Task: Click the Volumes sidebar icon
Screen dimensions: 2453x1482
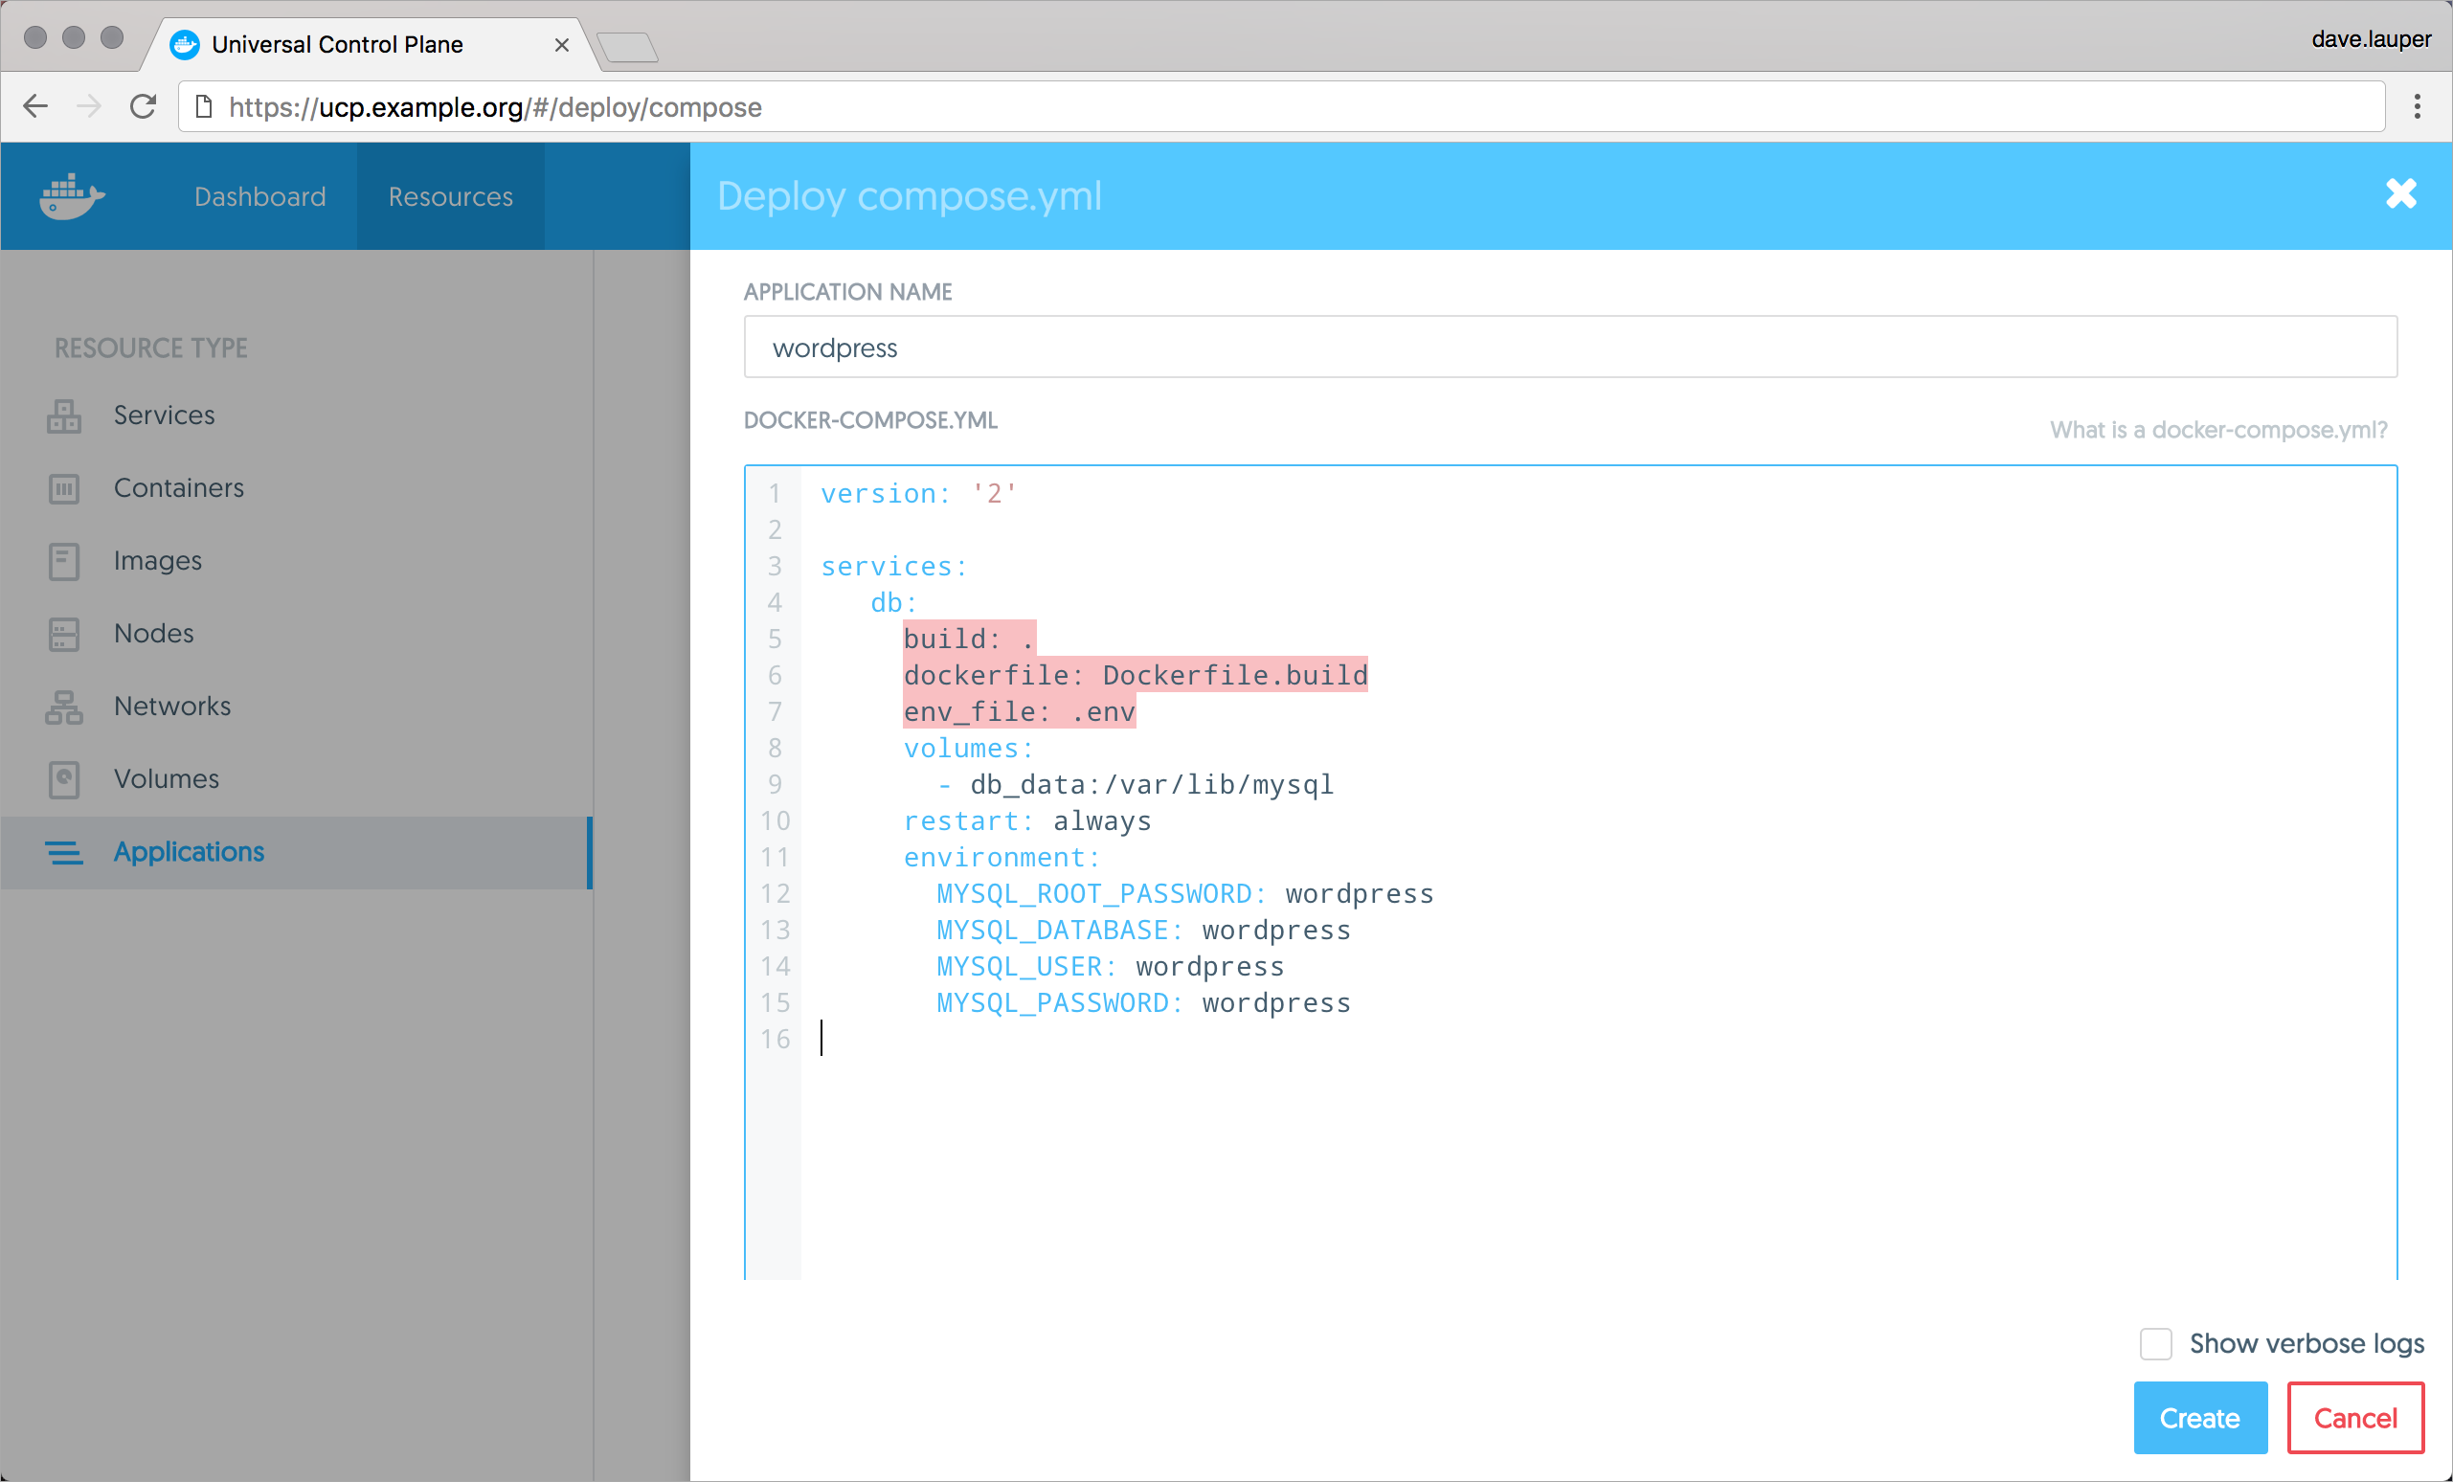Action: pyautogui.click(x=64, y=779)
